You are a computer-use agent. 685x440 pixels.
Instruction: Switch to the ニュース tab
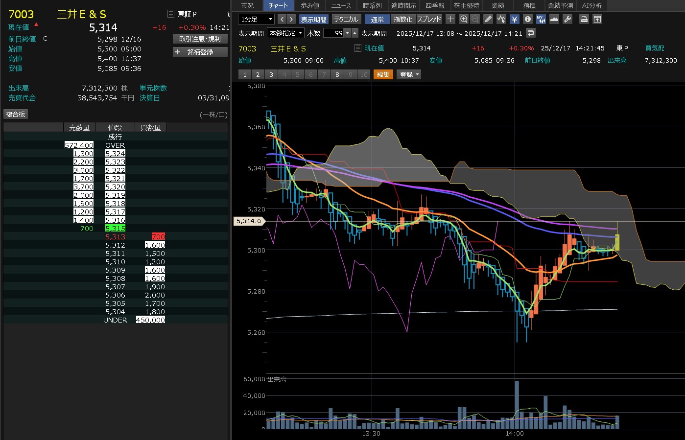(341, 5)
